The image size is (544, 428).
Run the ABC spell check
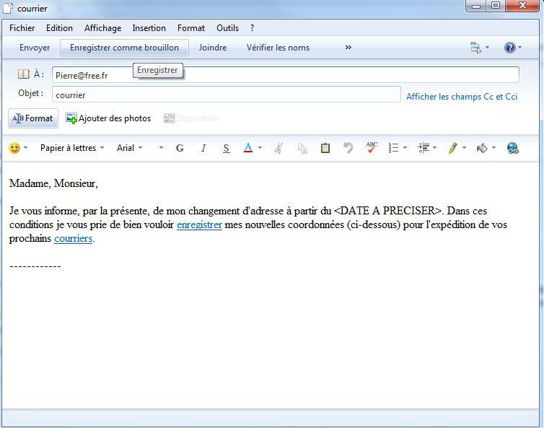coord(372,148)
